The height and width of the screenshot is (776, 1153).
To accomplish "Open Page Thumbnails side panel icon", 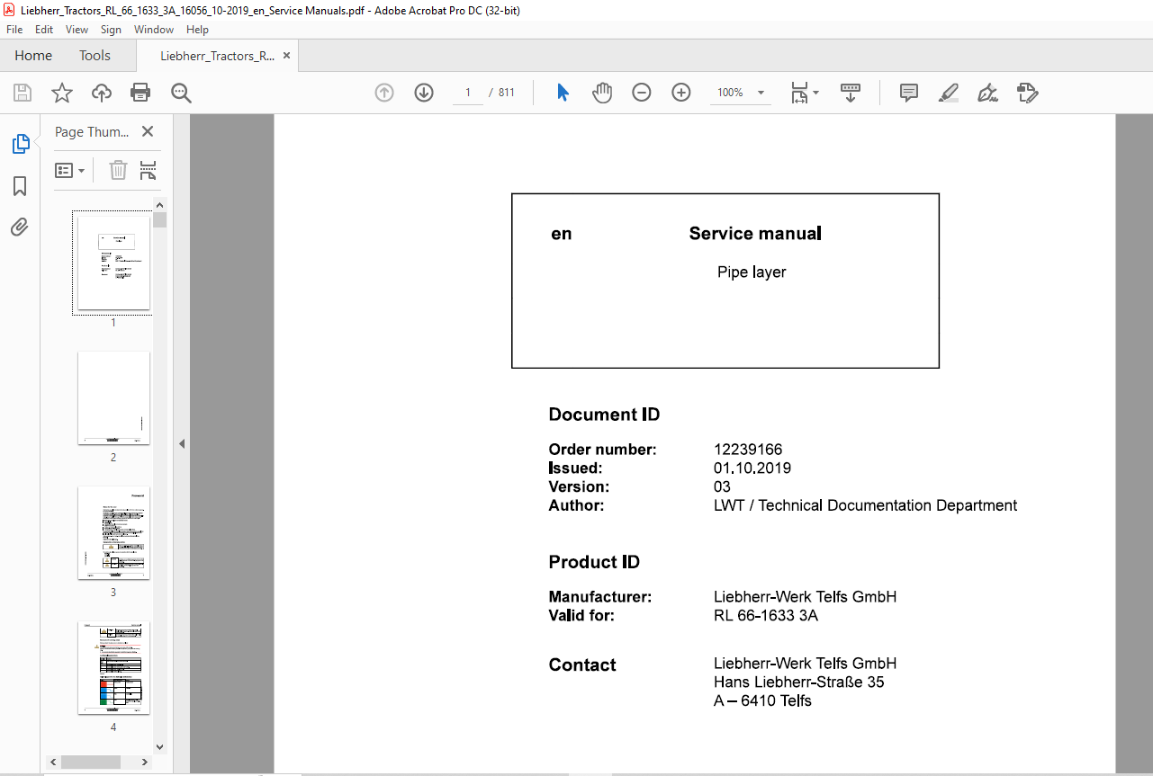I will (20, 144).
